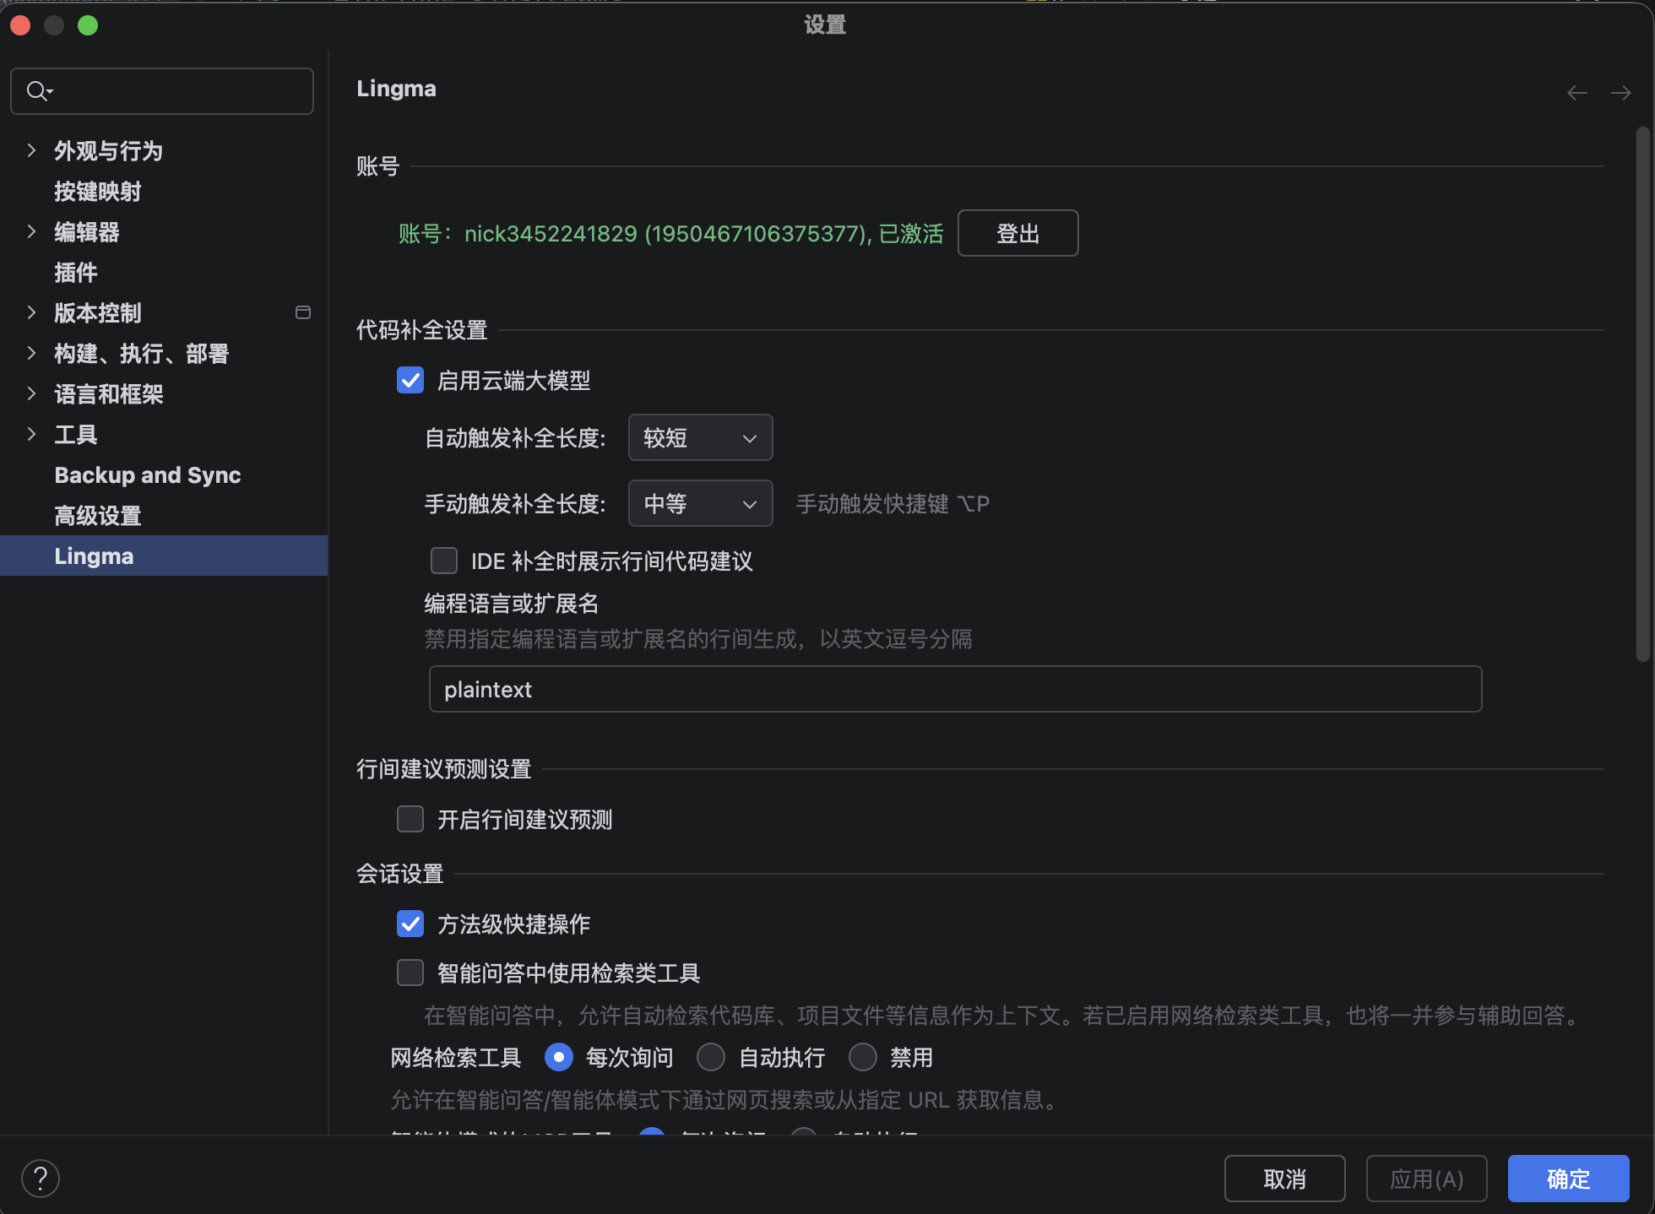Switch to the 高级设置 page
Image resolution: width=1655 pixels, height=1214 pixels.
(97, 515)
